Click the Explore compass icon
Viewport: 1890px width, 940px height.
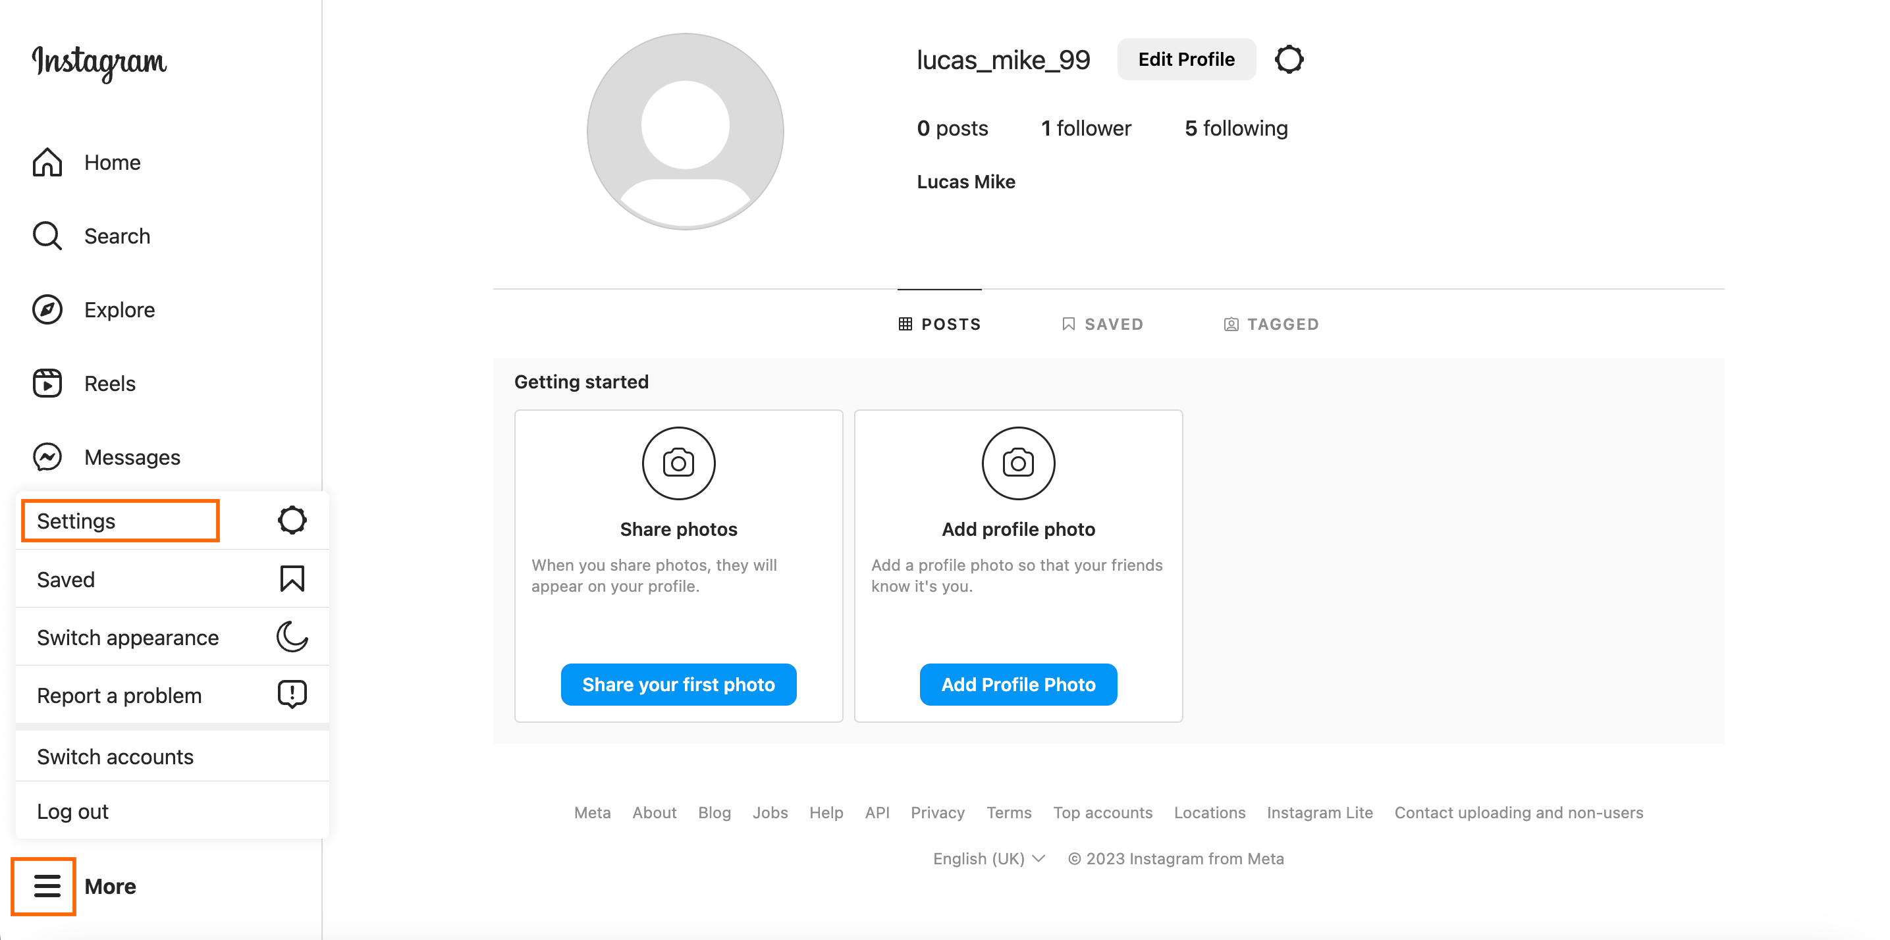[x=47, y=309]
